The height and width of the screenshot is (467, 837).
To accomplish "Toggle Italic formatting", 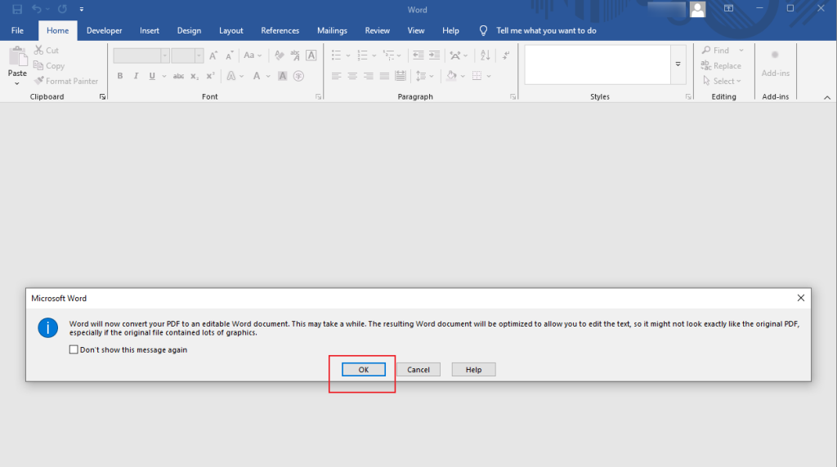I will click(x=137, y=76).
